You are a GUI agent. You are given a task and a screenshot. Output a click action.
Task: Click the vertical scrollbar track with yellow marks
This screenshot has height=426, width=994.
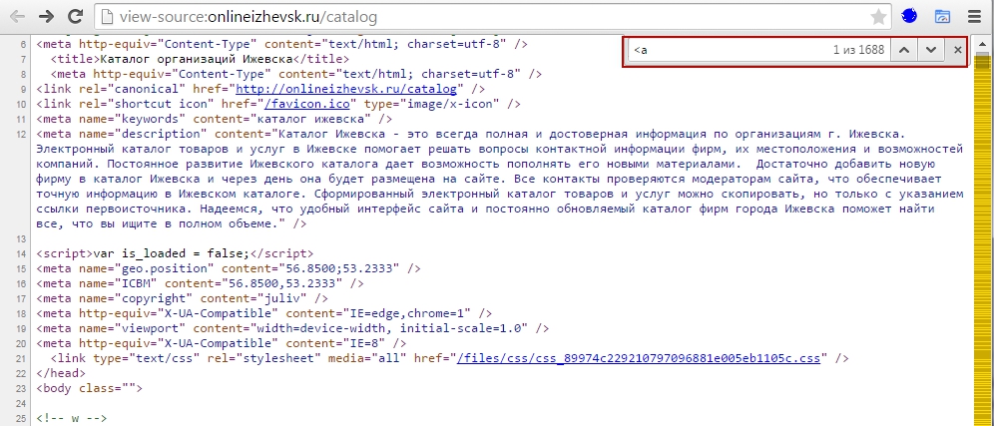(x=984, y=249)
